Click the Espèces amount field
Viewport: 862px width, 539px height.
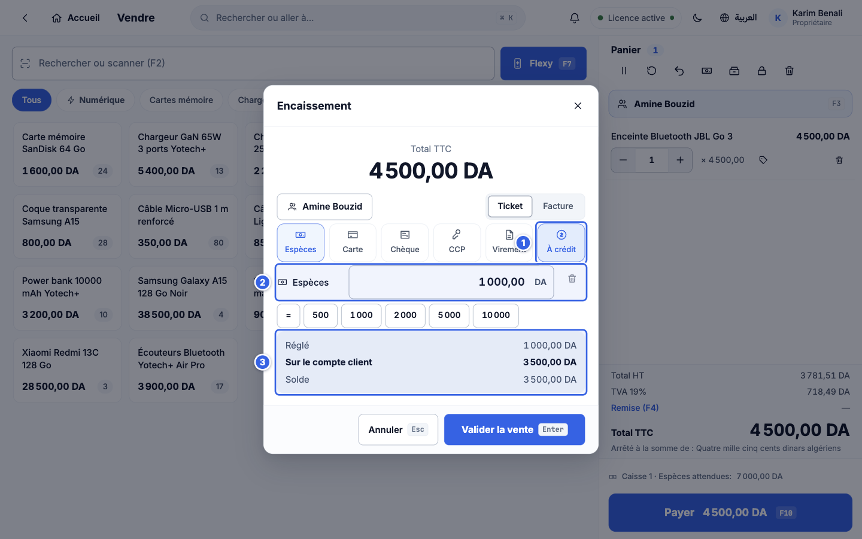tap(451, 282)
